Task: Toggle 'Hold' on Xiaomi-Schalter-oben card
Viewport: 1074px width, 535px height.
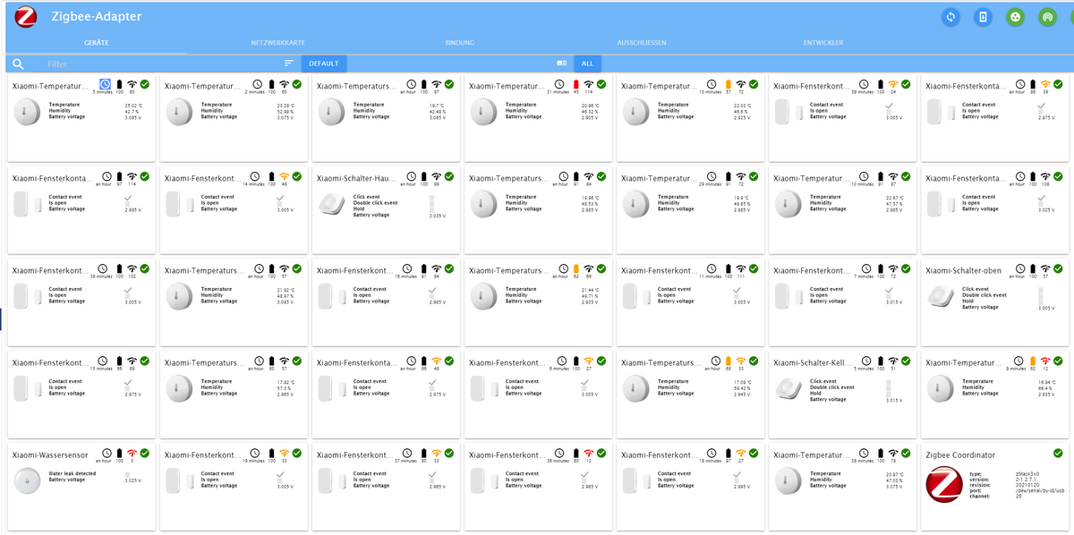Action: 1040,301
